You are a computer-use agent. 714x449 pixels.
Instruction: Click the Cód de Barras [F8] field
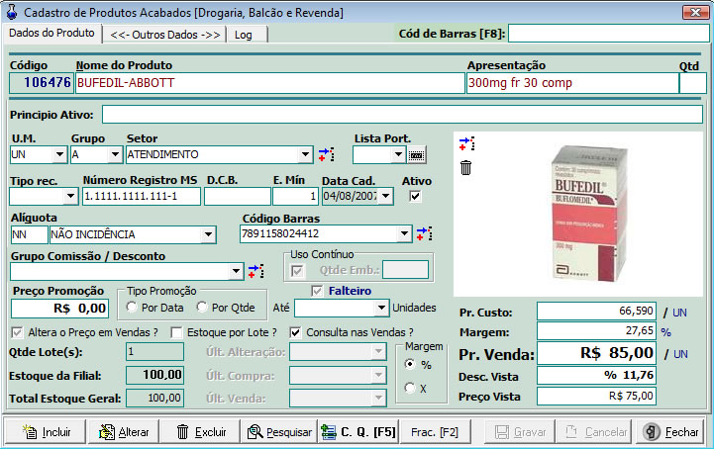(x=609, y=34)
